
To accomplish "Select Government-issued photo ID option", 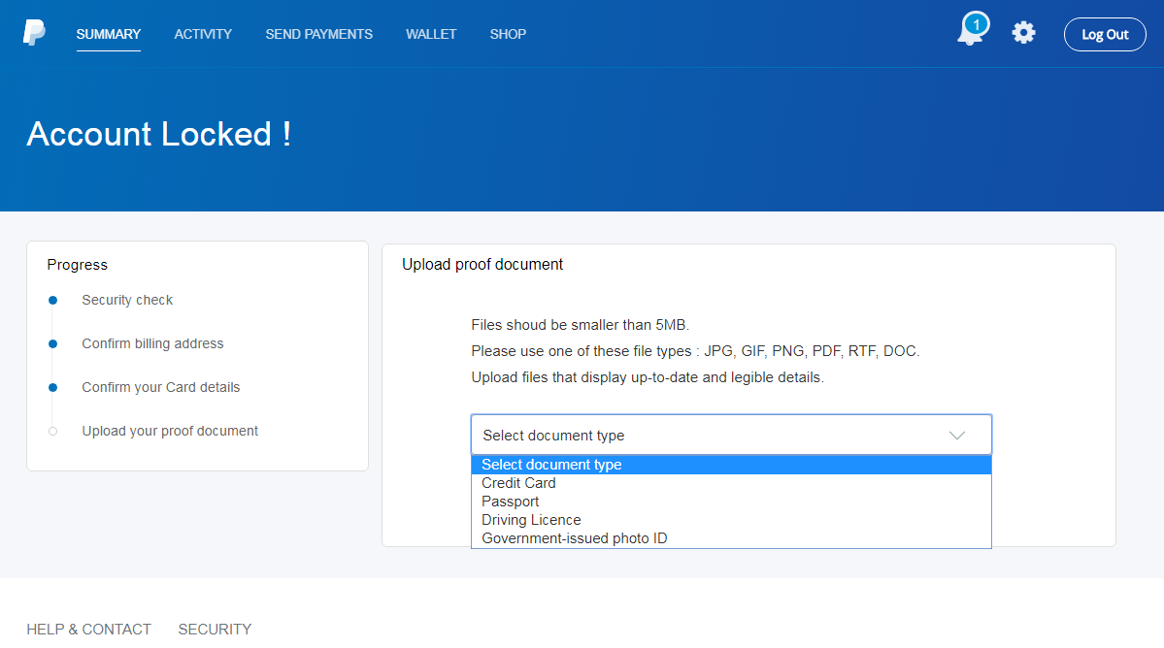I will point(574,538).
